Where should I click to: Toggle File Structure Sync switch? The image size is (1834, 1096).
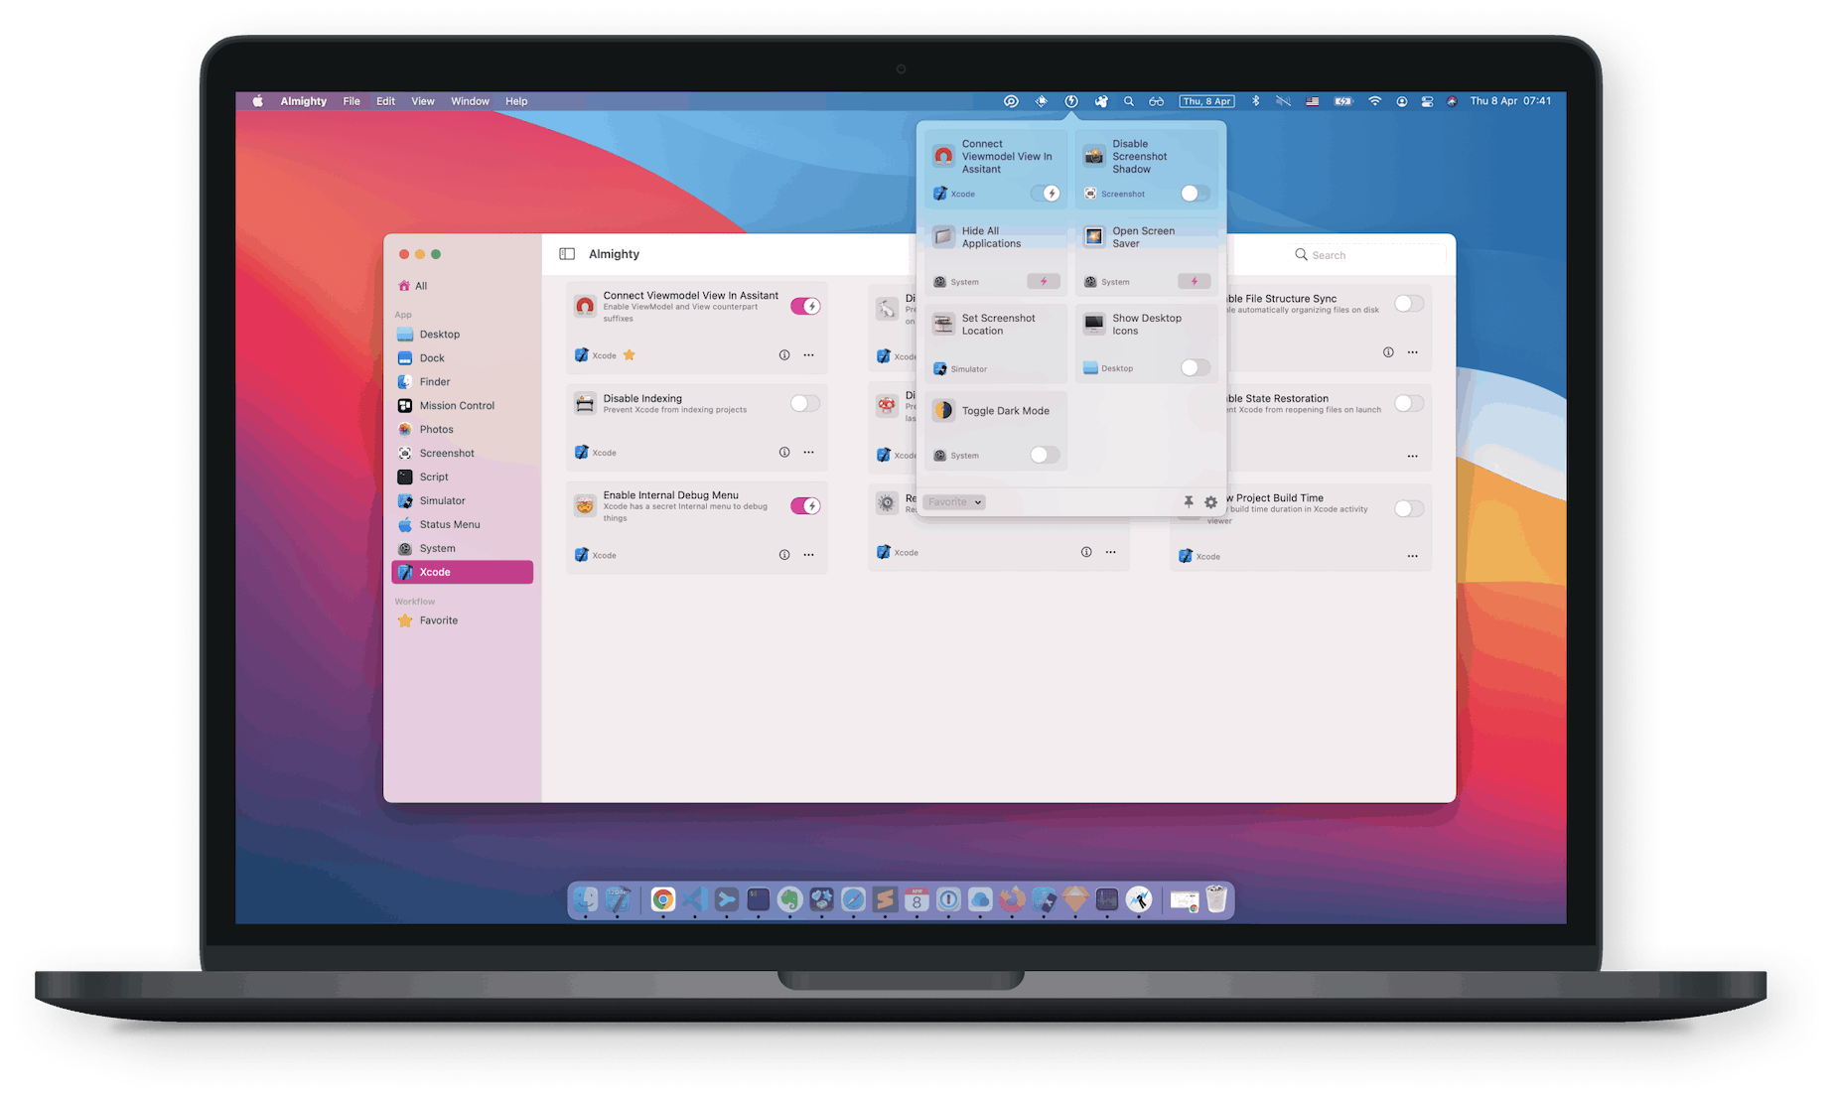pyautogui.click(x=1409, y=304)
